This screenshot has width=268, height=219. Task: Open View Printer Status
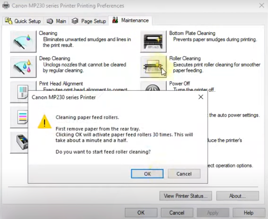click(x=185, y=196)
